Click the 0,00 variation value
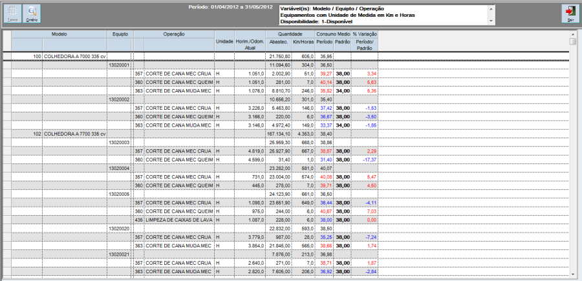 pos(365,220)
